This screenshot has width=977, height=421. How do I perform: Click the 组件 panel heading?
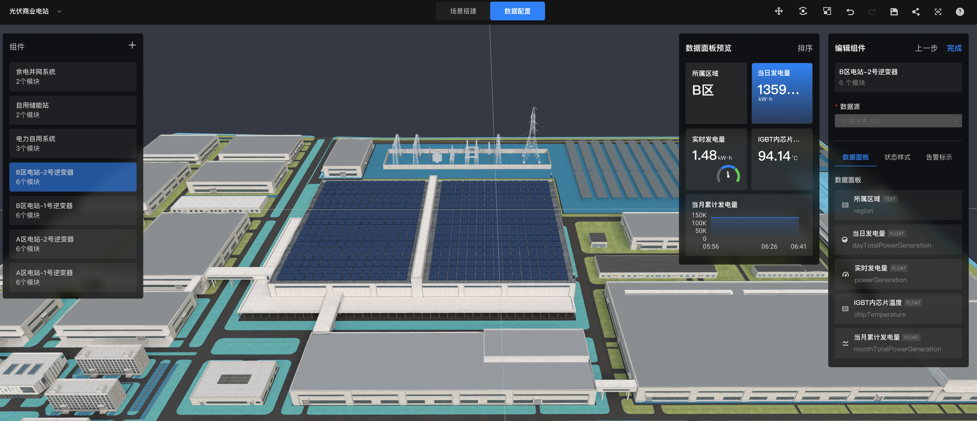point(17,47)
